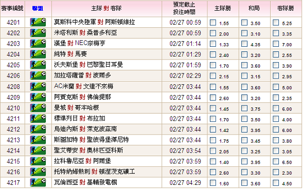303x189 pixels.
Task: Click the soccer league icon for match 4204
Action: click(38, 54)
